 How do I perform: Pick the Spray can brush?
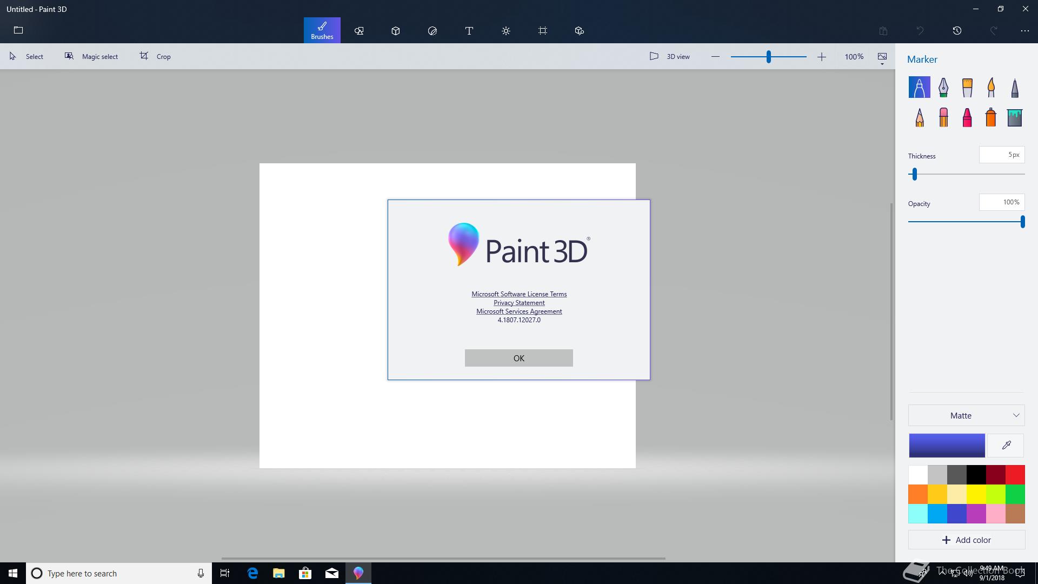990,117
